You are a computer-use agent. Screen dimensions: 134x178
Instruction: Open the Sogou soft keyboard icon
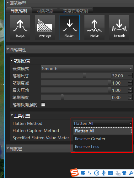(x=110, y=173)
